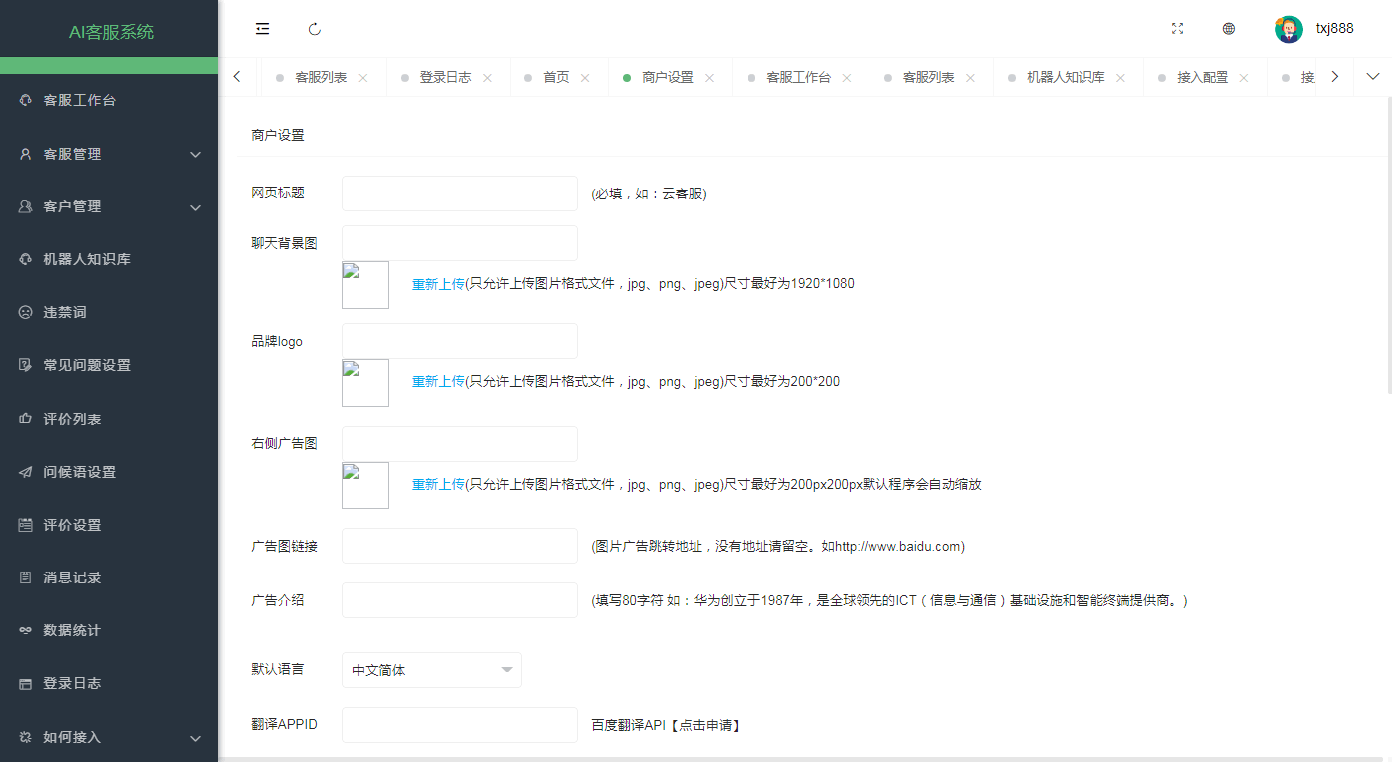Switch to the 机器人知识库 tab
Viewport: 1392px width, 762px height.
coord(1065,77)
